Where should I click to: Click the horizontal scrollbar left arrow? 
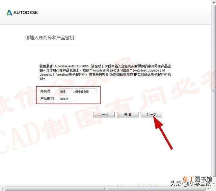point(2,188)
